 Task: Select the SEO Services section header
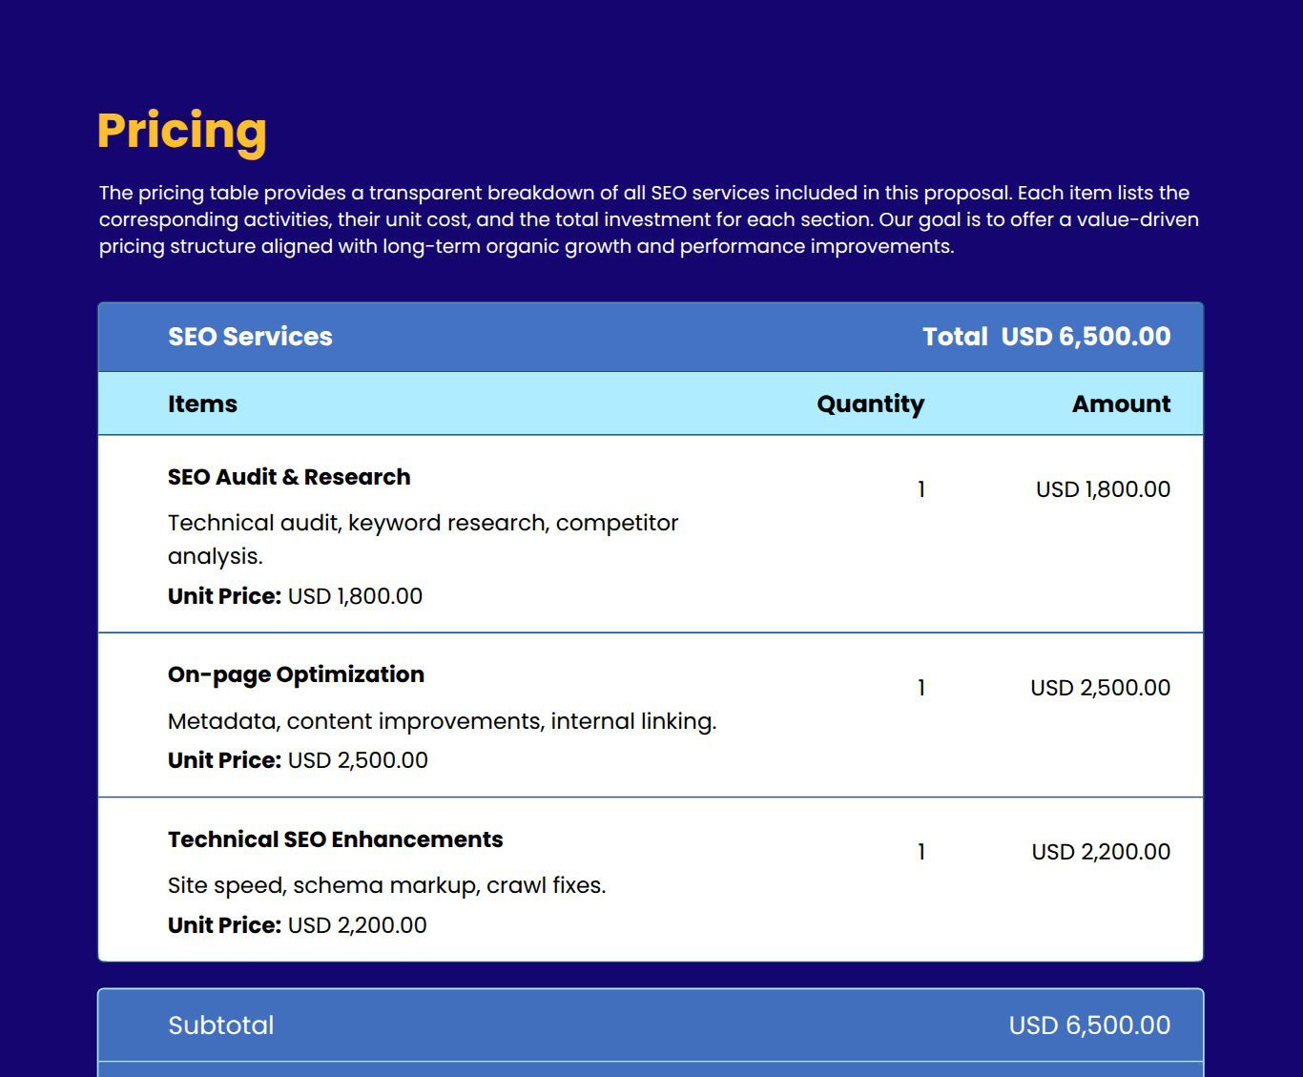click(x=249, y=336)
